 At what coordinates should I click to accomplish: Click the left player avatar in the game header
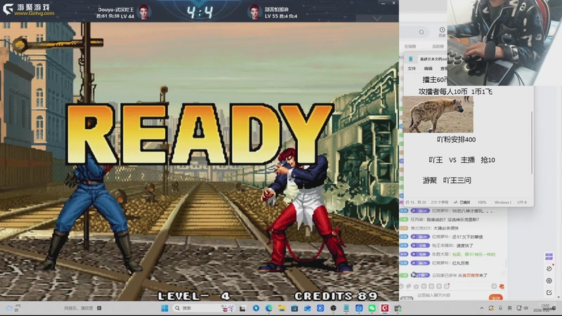[x=144, y=13]
